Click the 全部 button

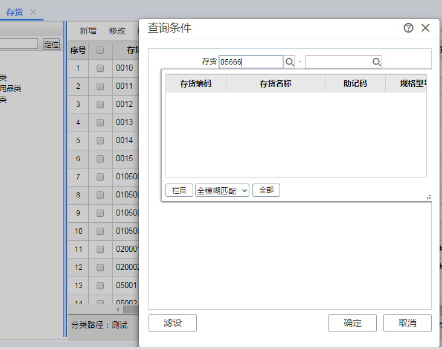coord(266,190)
